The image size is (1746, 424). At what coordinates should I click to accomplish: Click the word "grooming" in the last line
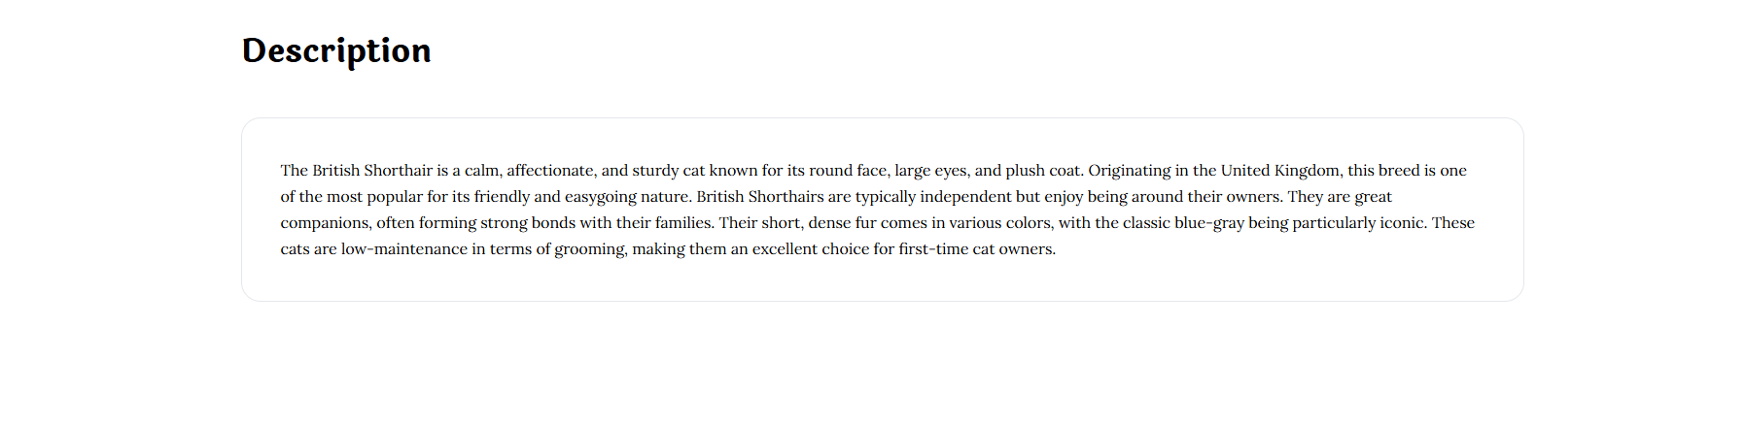click(590, 249)
